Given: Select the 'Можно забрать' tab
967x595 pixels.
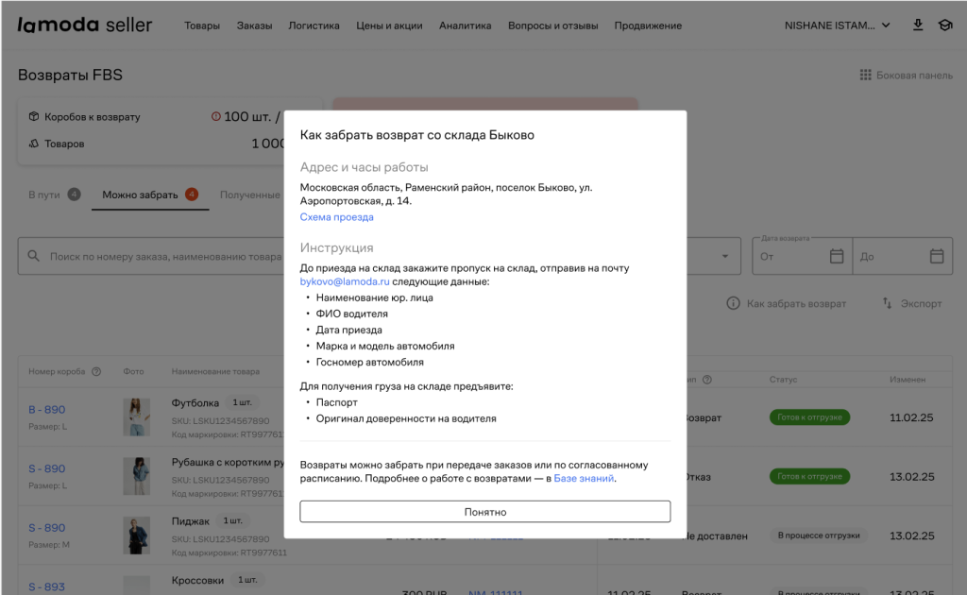Looking at the screenshot, I should click(x=140, y=195).
